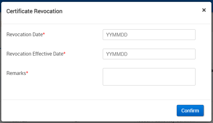Activate the first date field, Revocation Date

(149, 34)
